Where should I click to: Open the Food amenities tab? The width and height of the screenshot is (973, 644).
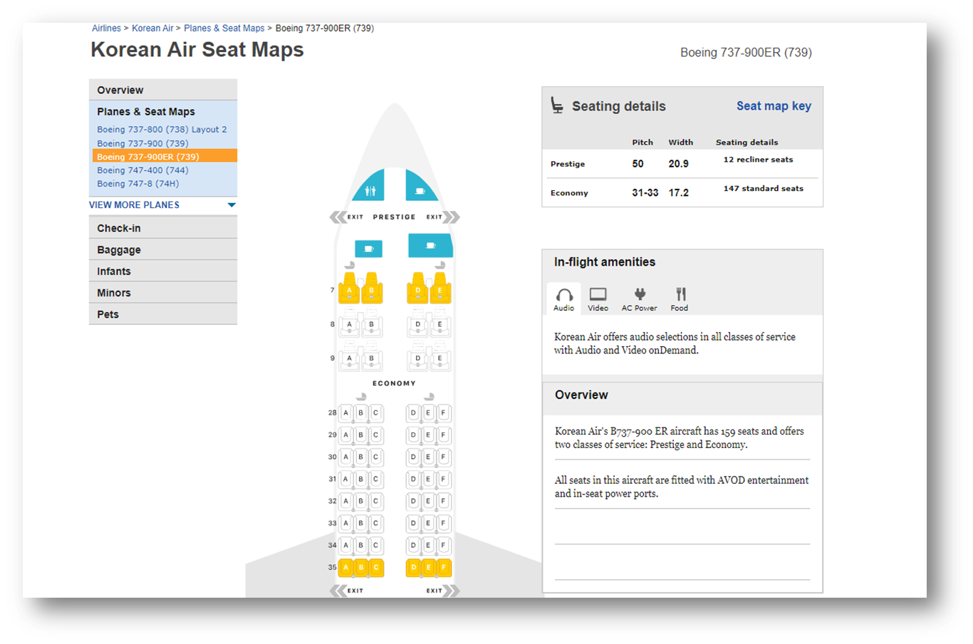click(x=680, y=299)
